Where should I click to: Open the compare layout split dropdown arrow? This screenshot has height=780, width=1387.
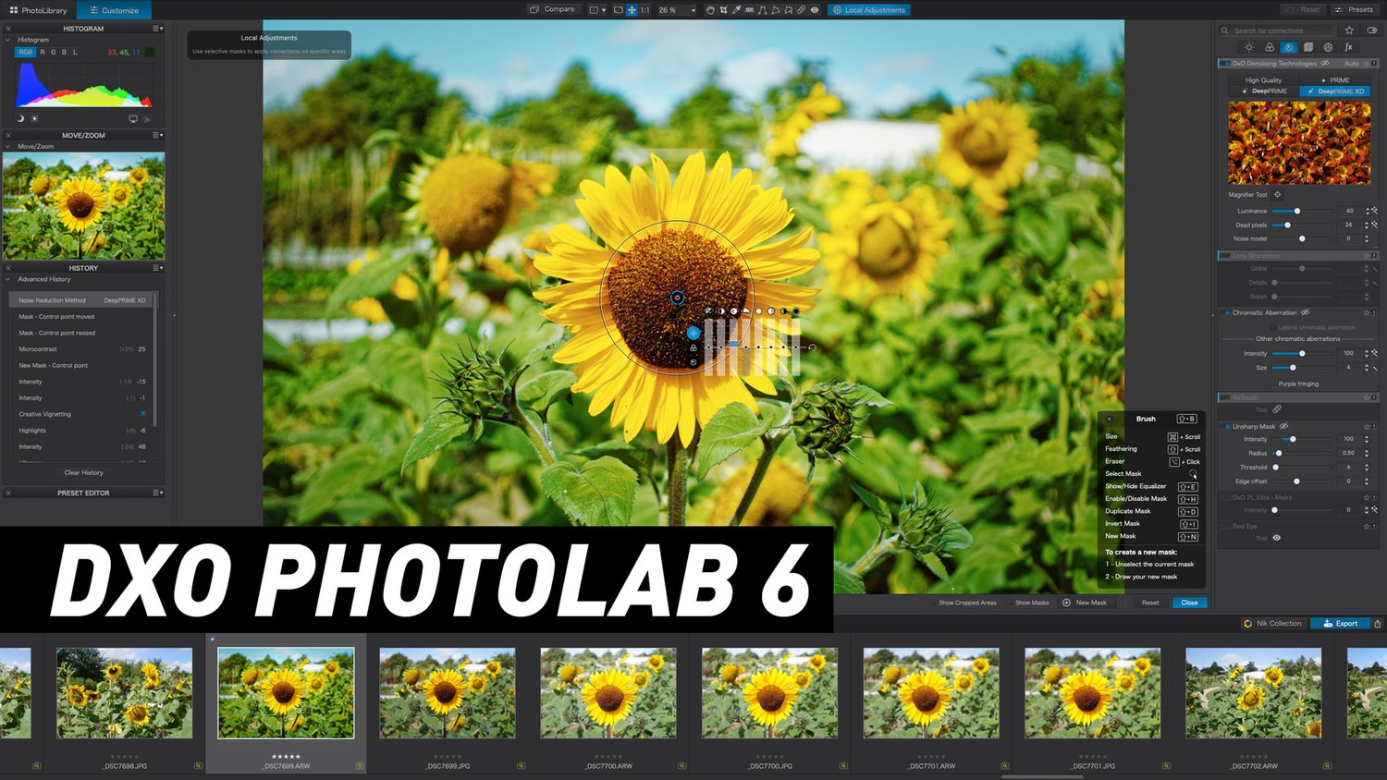click(x=604, y=10)
